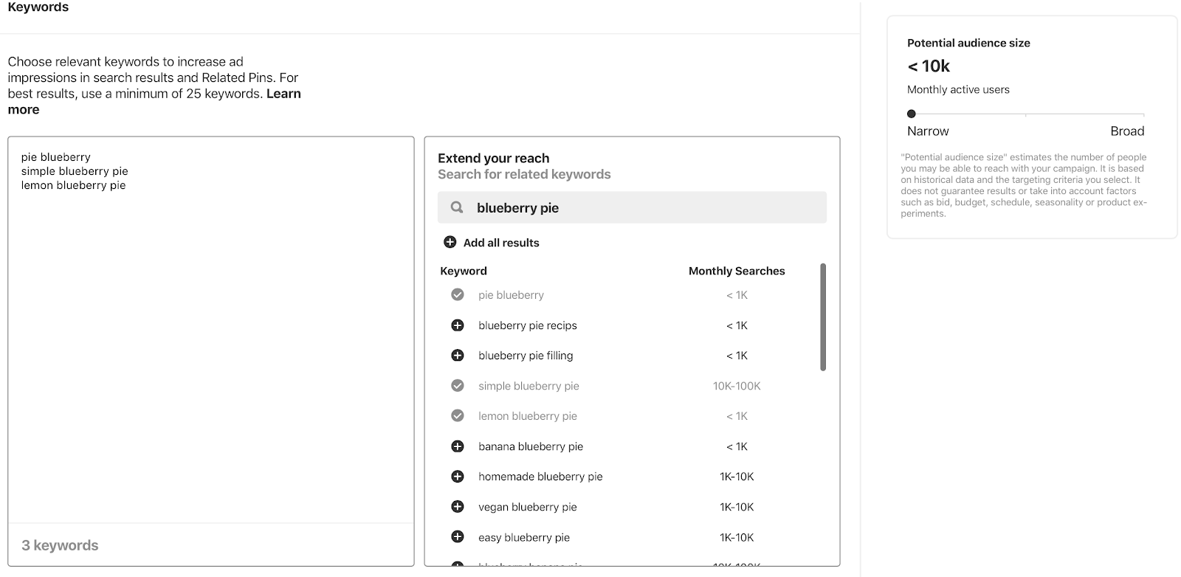Image resolution: width=1181 pixels, height=577 pixels.
Task: Select 'pie blueberry' in the keywords box
Action: coord(56,157)
